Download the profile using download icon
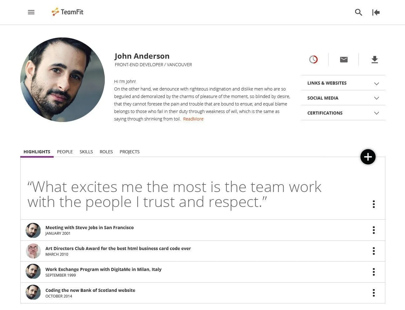Screen dimensions: 405x310 [374, 59]
